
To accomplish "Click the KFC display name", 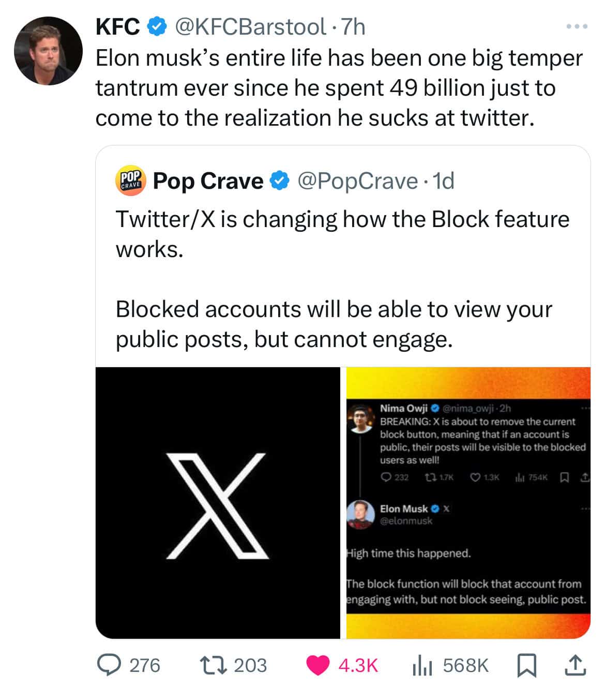I will click(x=118, y=26).
